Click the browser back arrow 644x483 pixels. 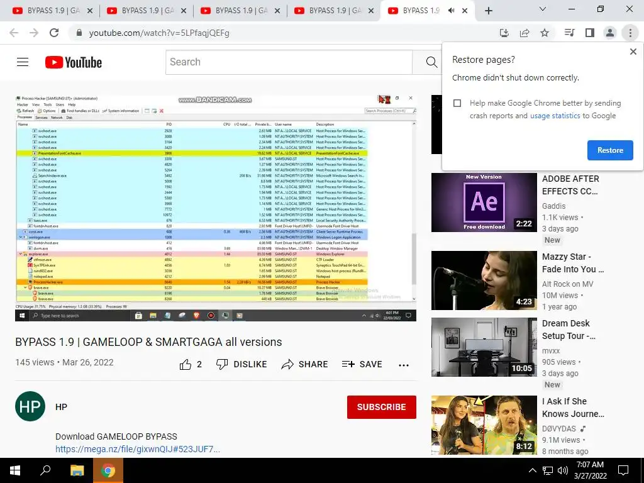click(14, 33)
